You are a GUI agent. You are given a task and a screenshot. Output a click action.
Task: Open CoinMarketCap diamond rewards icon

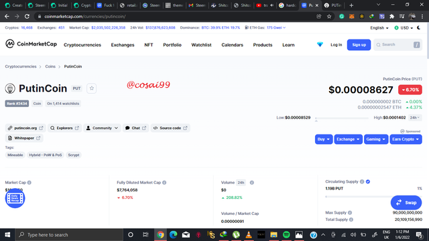(320, 45)
